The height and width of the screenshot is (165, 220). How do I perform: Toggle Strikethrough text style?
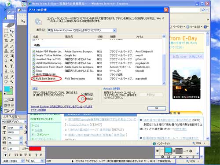click(41, 155)
